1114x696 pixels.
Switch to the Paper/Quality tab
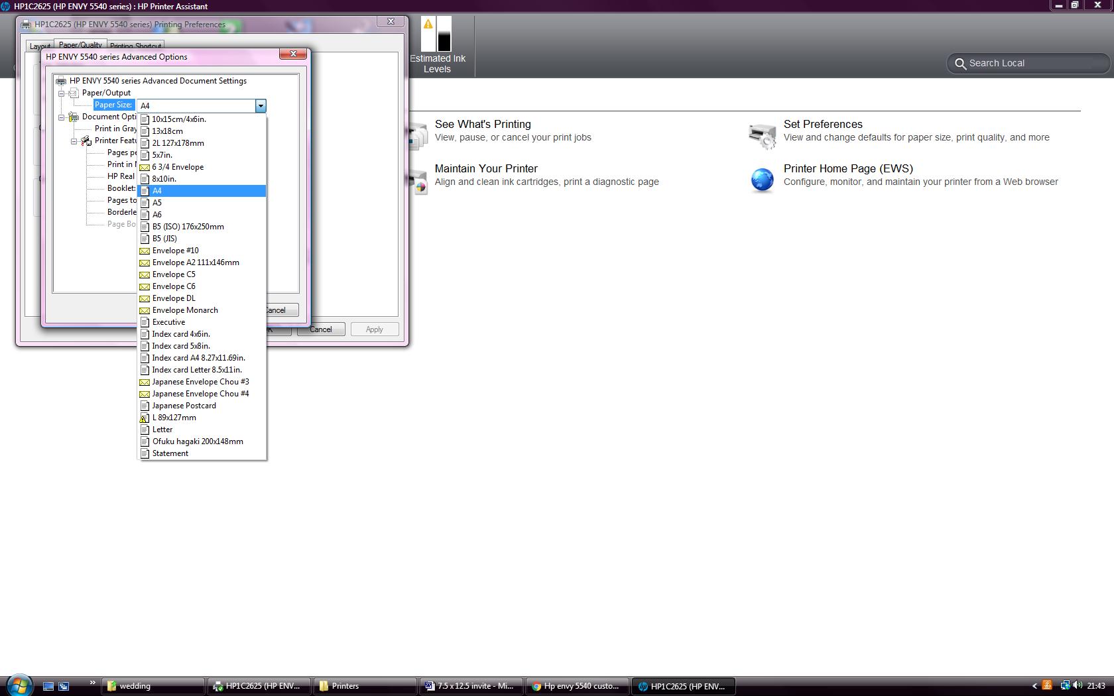point(80,45)
